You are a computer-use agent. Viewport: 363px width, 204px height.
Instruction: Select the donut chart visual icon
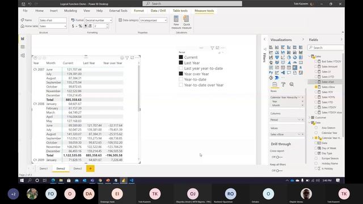pos(295,57)
